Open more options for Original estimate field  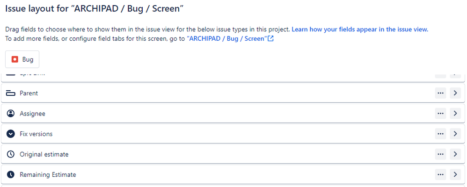point(440,154)
